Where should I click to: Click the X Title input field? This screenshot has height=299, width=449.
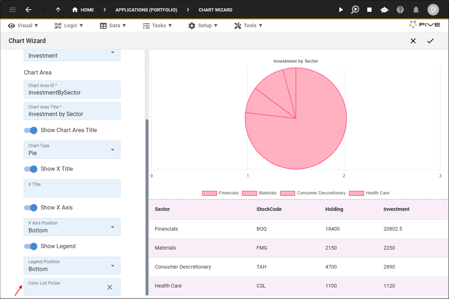click(x=72, y=188)
